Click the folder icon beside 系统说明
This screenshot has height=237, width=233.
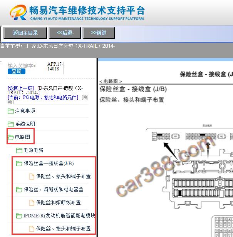(11, 124)
